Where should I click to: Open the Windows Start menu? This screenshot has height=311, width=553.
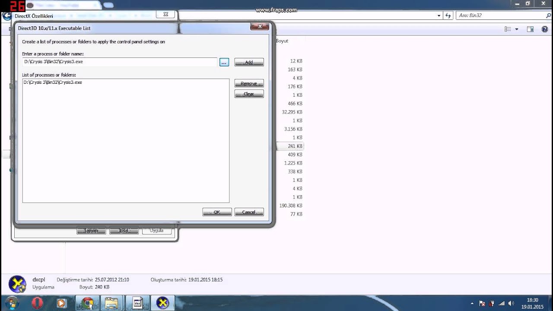pyautogui.click(x=11, y=303)
